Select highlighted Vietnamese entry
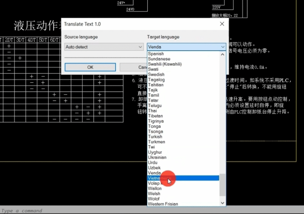Viewport: 304px width, 214px height. 183,178
